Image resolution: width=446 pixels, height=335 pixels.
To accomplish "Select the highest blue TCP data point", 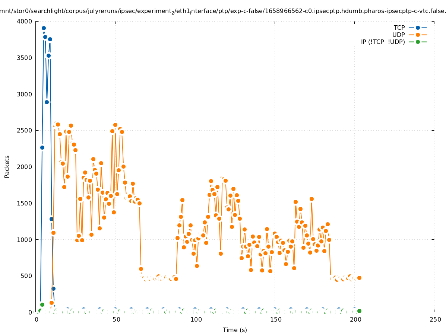I will click(x=44, y=28).
